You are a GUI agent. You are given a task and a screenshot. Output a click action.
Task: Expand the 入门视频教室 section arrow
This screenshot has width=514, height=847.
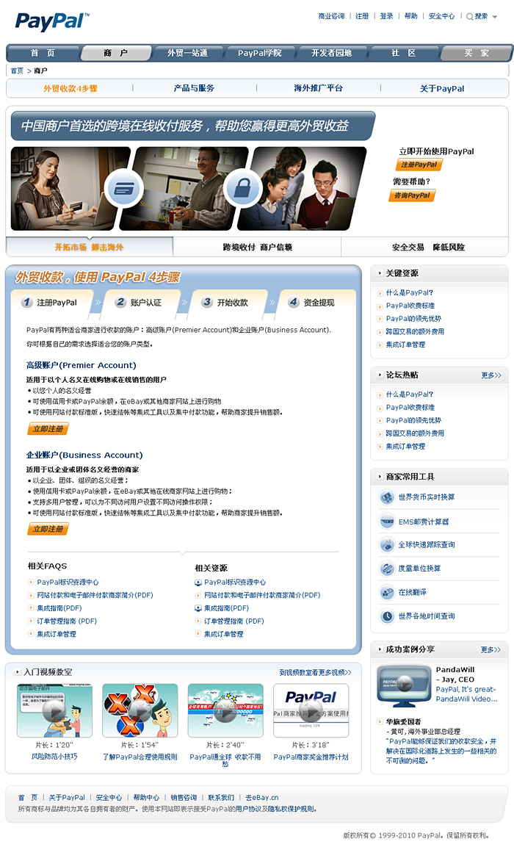tap(18, 672)
